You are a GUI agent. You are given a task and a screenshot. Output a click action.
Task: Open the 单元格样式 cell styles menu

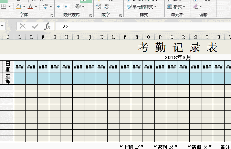141,7
